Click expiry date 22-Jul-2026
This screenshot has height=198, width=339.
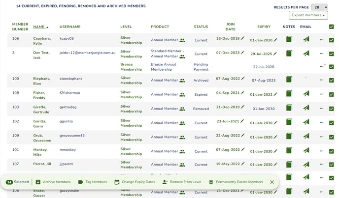(x=264, y=67)
